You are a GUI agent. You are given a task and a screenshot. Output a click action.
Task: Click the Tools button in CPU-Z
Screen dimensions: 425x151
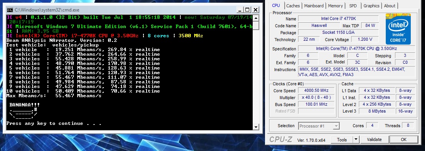[342, 139]
